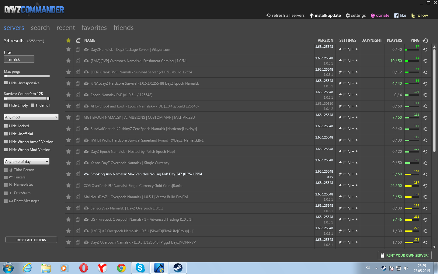The image size is (438, 274).
Task: Click the Windows Start button
Action: pos(8,268)
